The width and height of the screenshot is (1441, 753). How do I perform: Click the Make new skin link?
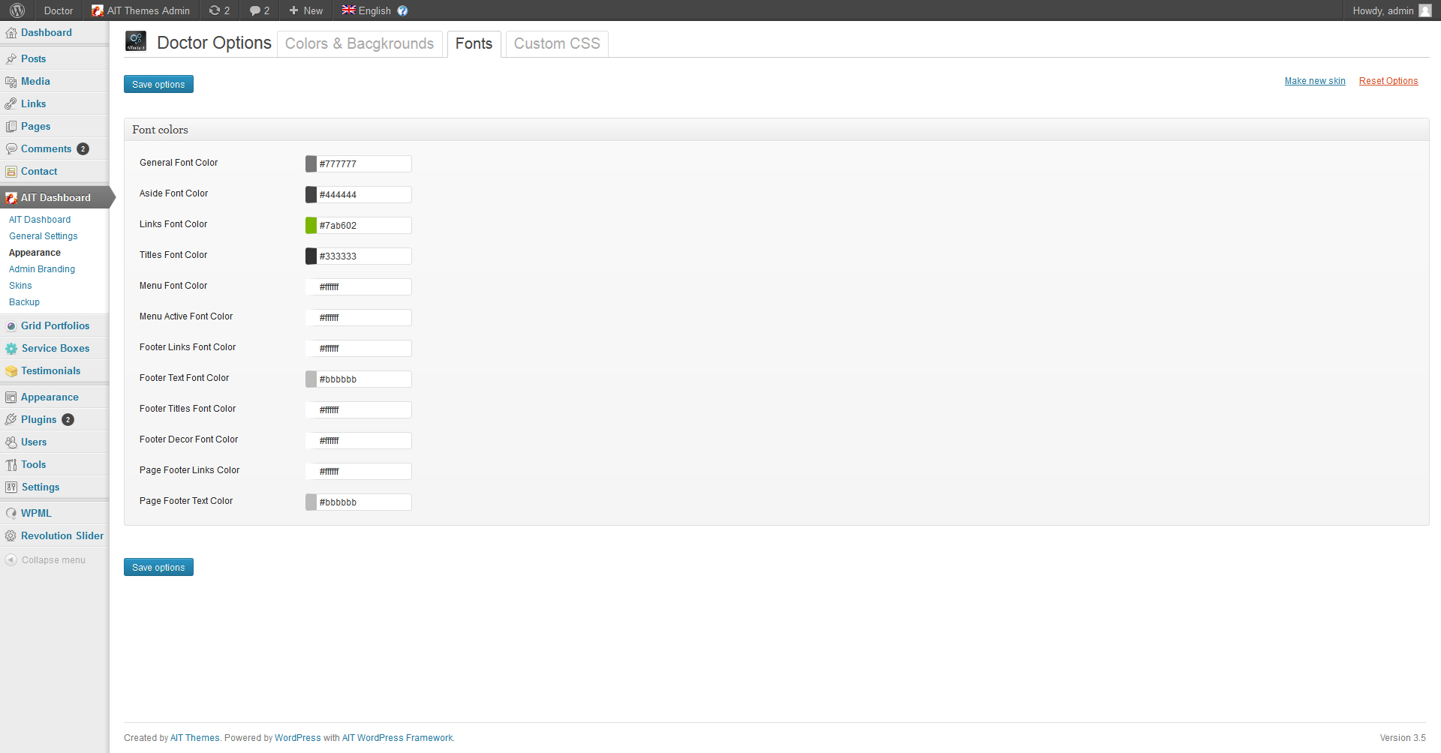1314,81
